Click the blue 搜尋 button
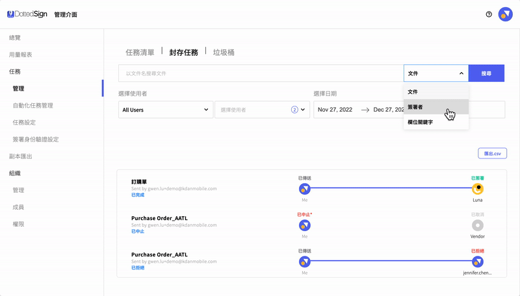Screen dimensions: 520x296 486,73
